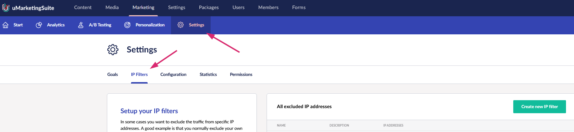Switch to the Goals tab
Viewport: 574px width, 132px height.
pyautogui.click(x=112, y=74)
